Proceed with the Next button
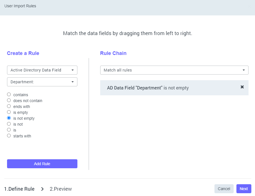The height and width of the screenshot is (196, 255). [x=244, y=189]
